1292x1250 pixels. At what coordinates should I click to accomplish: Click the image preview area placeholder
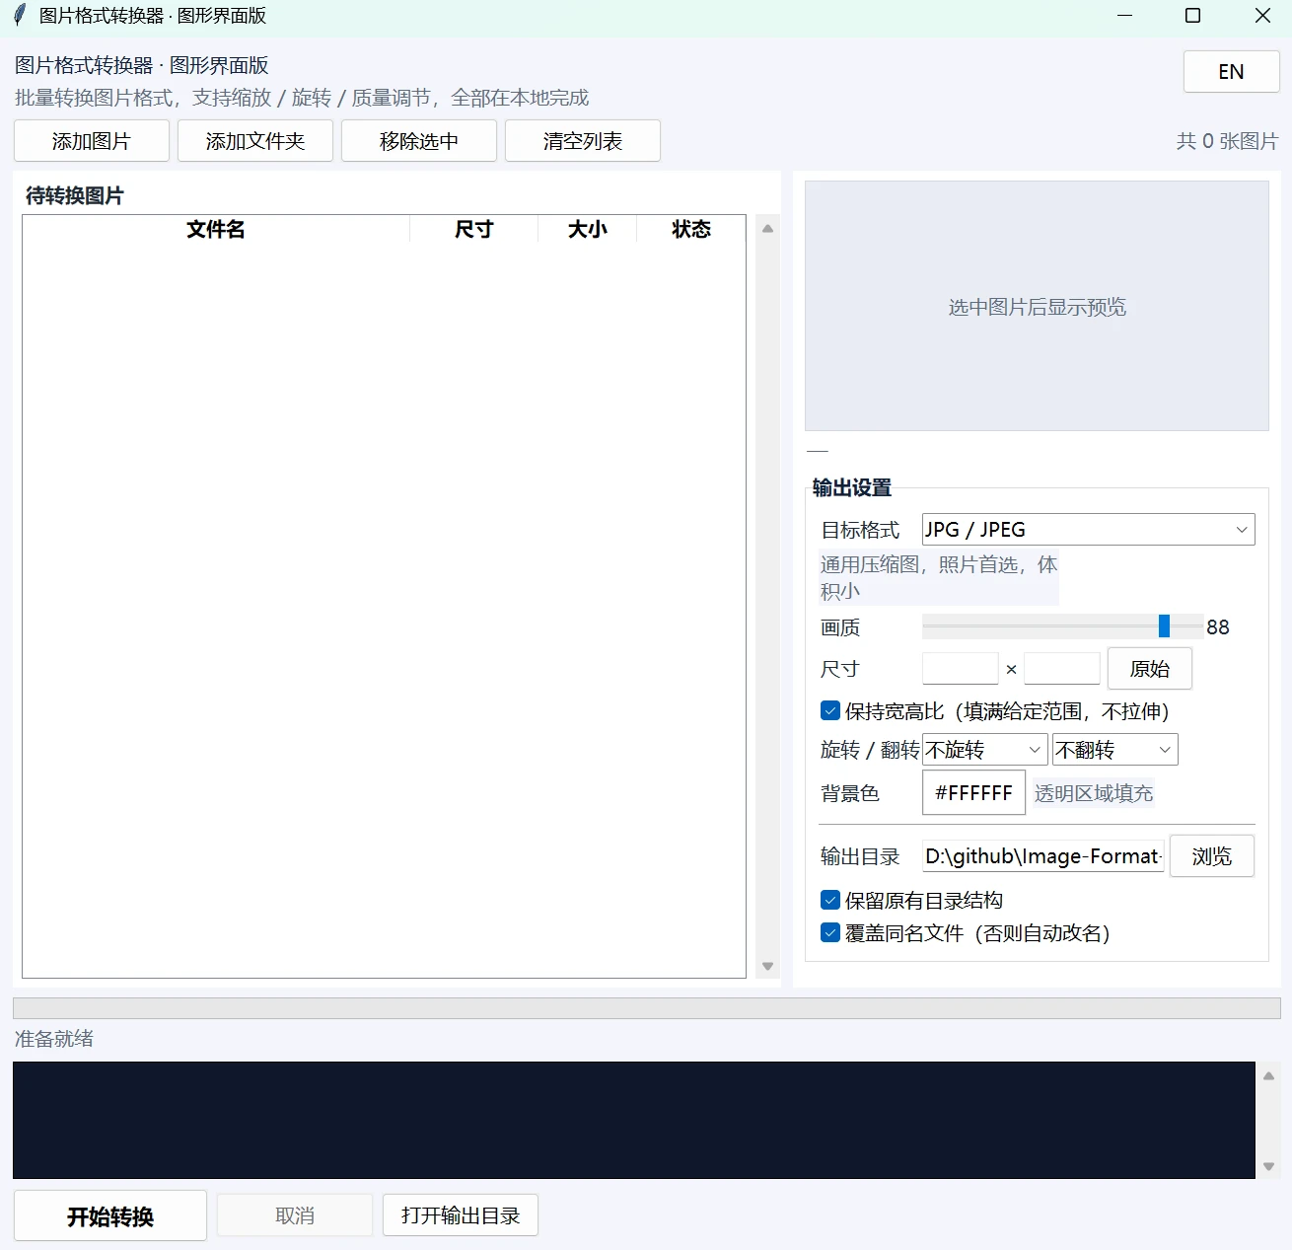tap(1038, 306)
